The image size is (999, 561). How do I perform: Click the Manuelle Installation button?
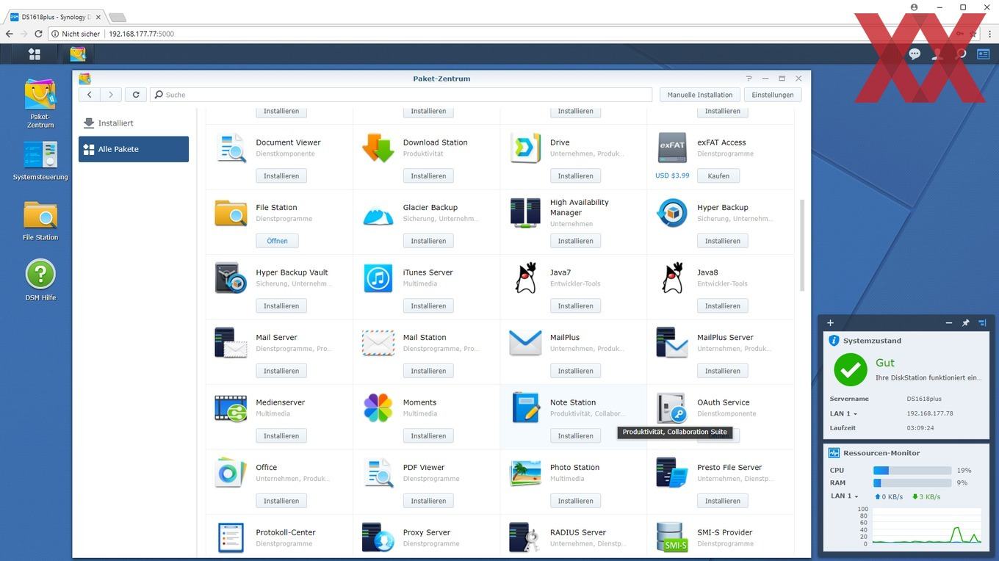point(700,95)
